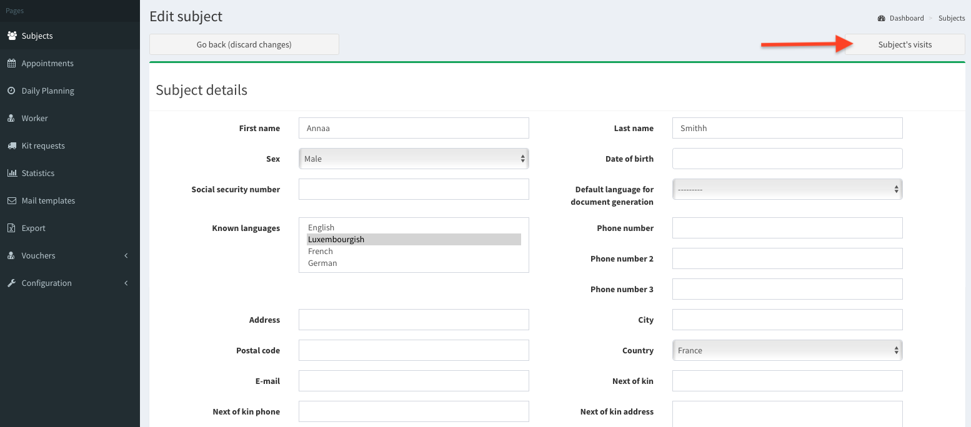
Task: Open the Worker page in sidebar
Action: click(x=34, y=118)
